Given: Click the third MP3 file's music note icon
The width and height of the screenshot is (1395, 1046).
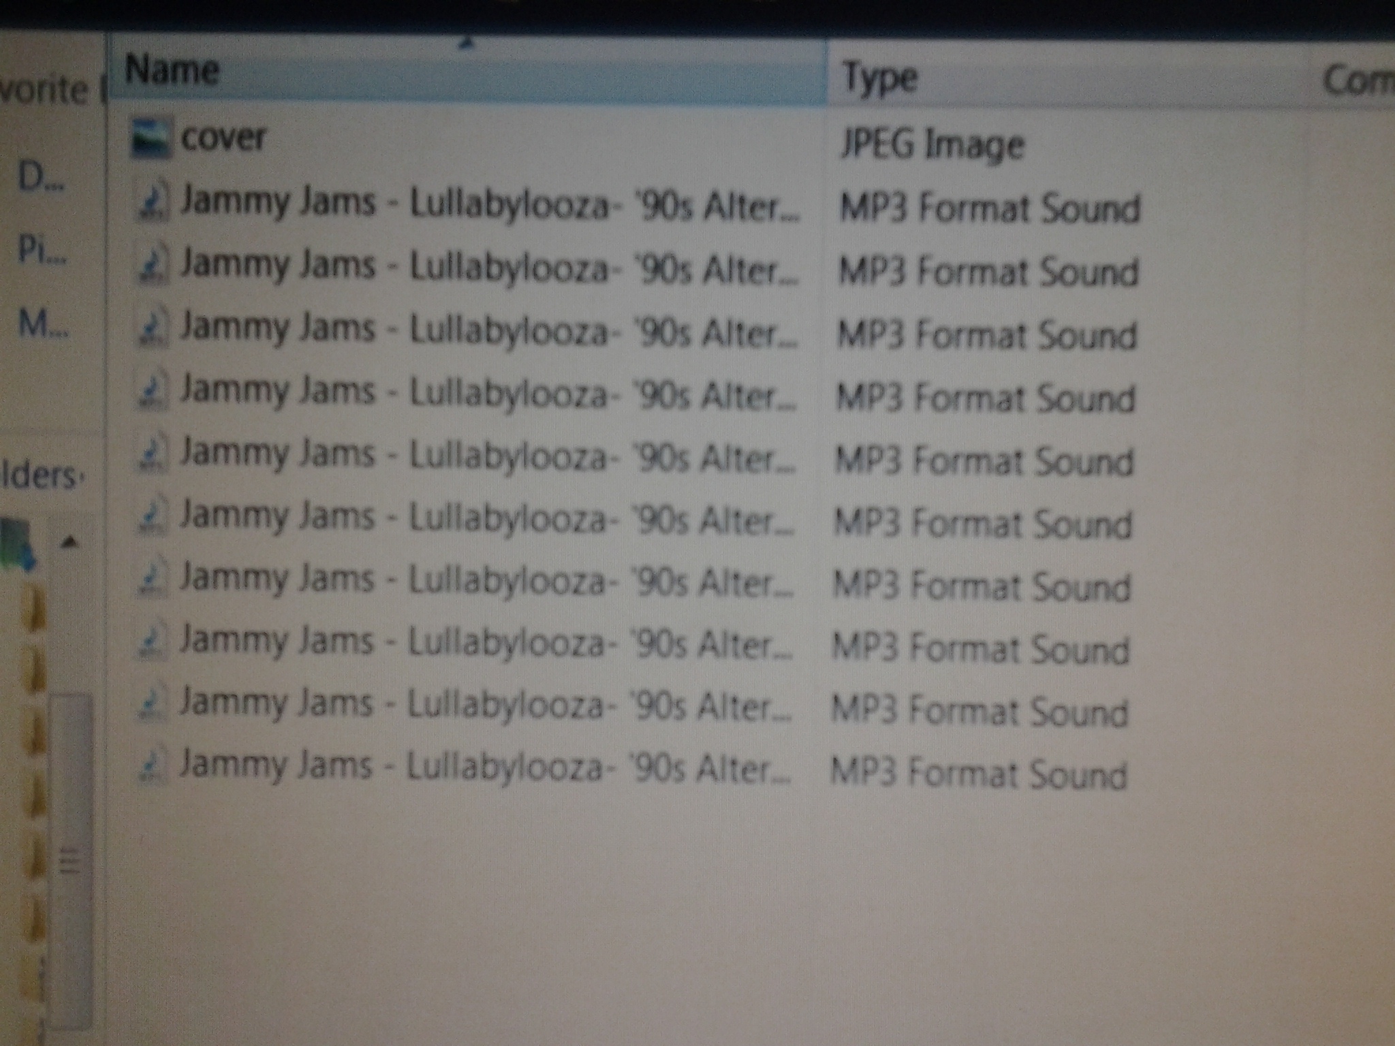Looking at the screenshot, I should tap(152, 329).
